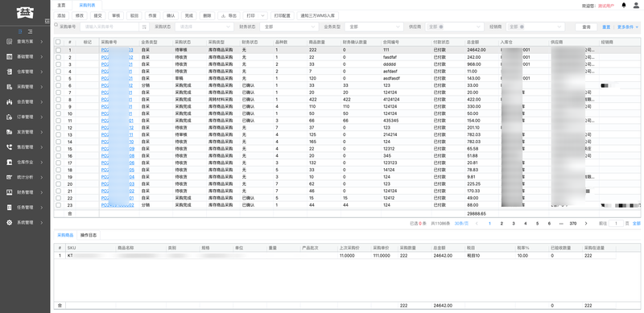Screen dimensions: 644x313
Task: Check the checkbox for row 23
Action: pyautogui.click(x=58, y=205)
